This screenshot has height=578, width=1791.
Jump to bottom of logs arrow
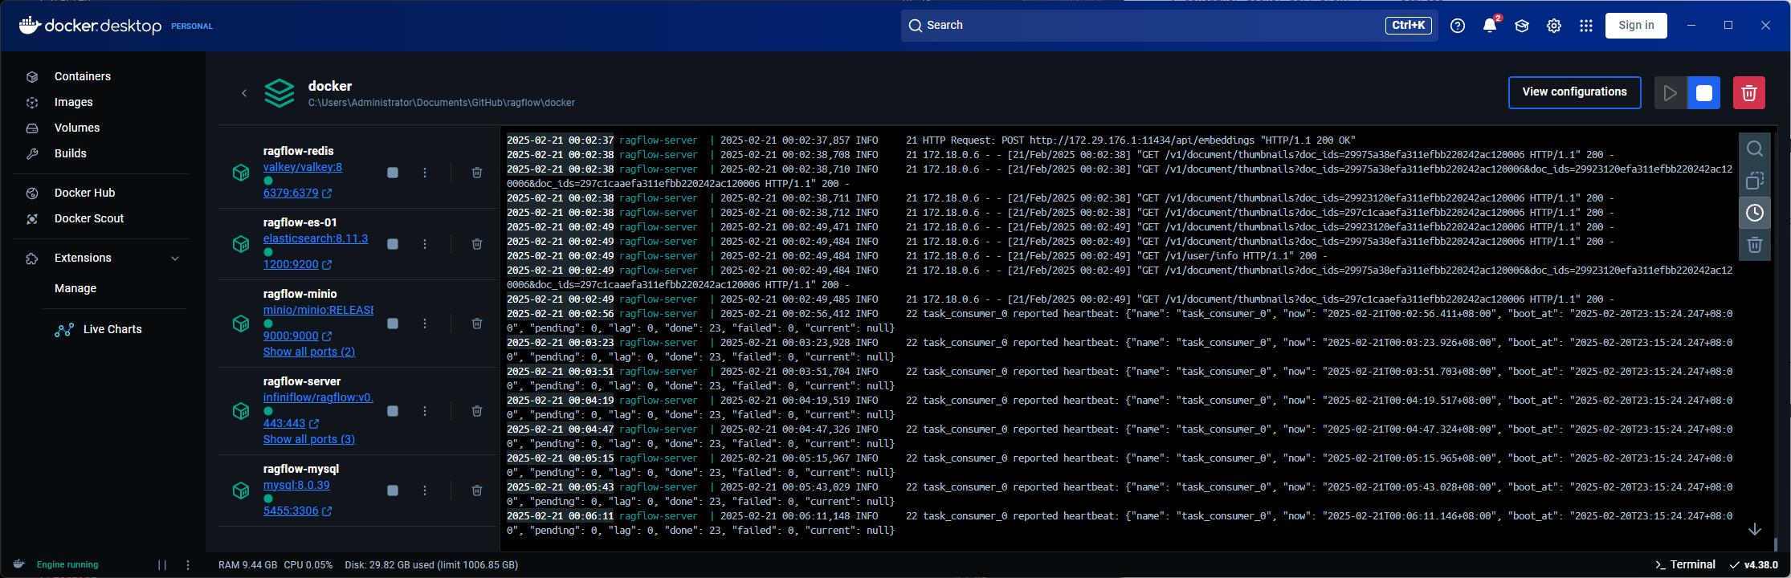click(x=1755, y=529)
